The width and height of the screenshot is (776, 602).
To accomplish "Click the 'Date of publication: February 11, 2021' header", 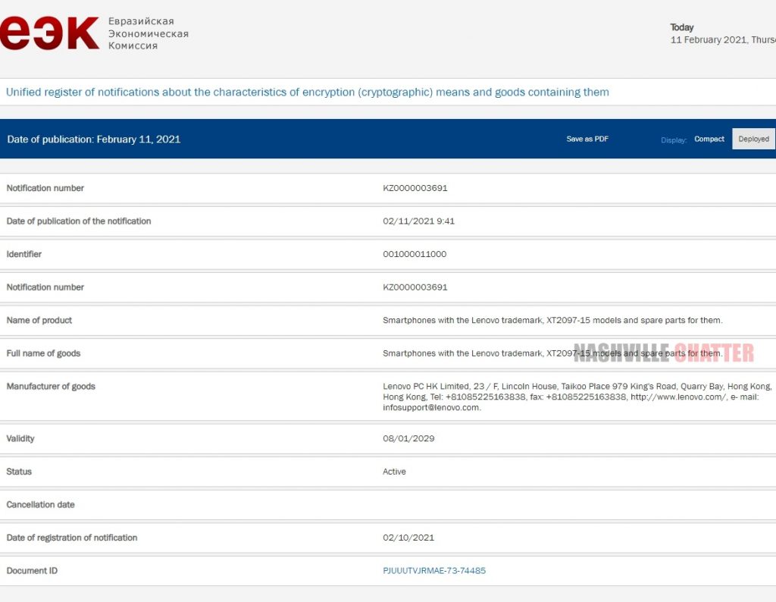I will [93, 140].
